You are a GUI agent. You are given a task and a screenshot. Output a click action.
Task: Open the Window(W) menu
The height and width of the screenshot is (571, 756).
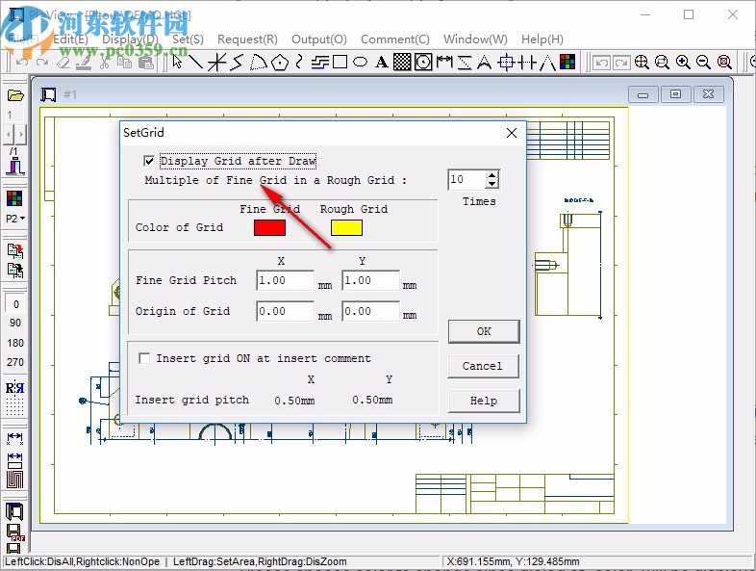(475, 39)
